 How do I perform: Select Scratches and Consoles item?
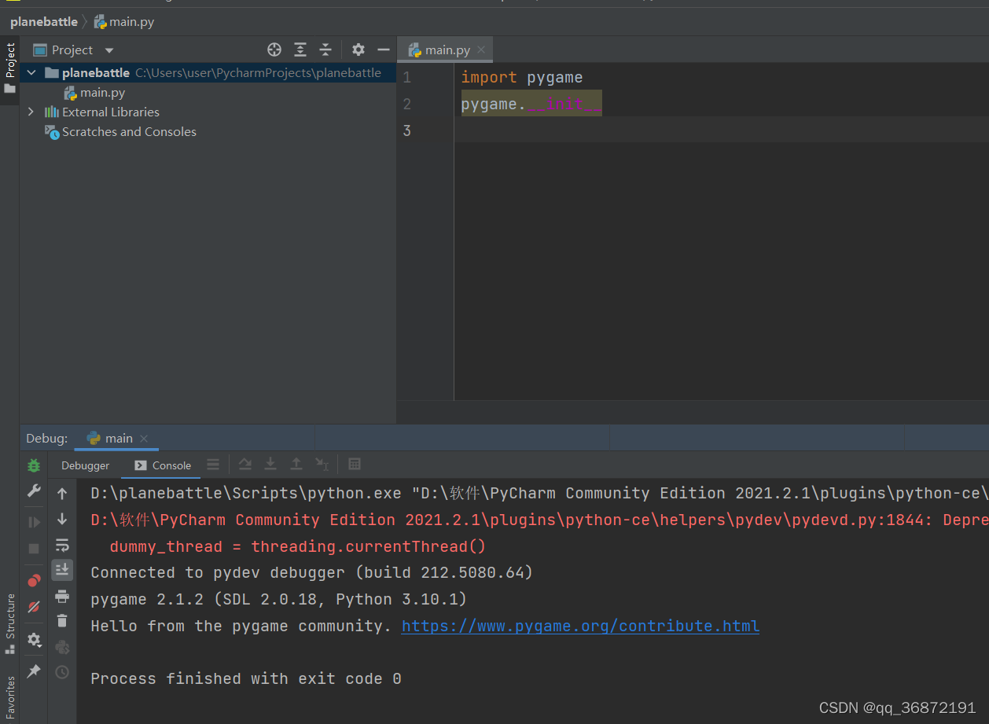click(x=129, y=131)
